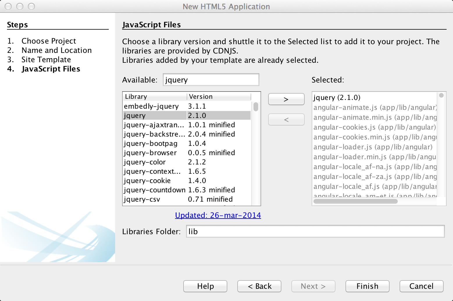
Task: Click the Libraries Folder text field
Action: pyautogui.click(x=315, y=231)
